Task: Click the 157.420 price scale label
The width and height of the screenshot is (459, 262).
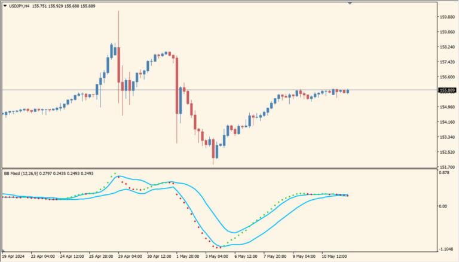Action: pyautogui.click(x=447, y=62)
